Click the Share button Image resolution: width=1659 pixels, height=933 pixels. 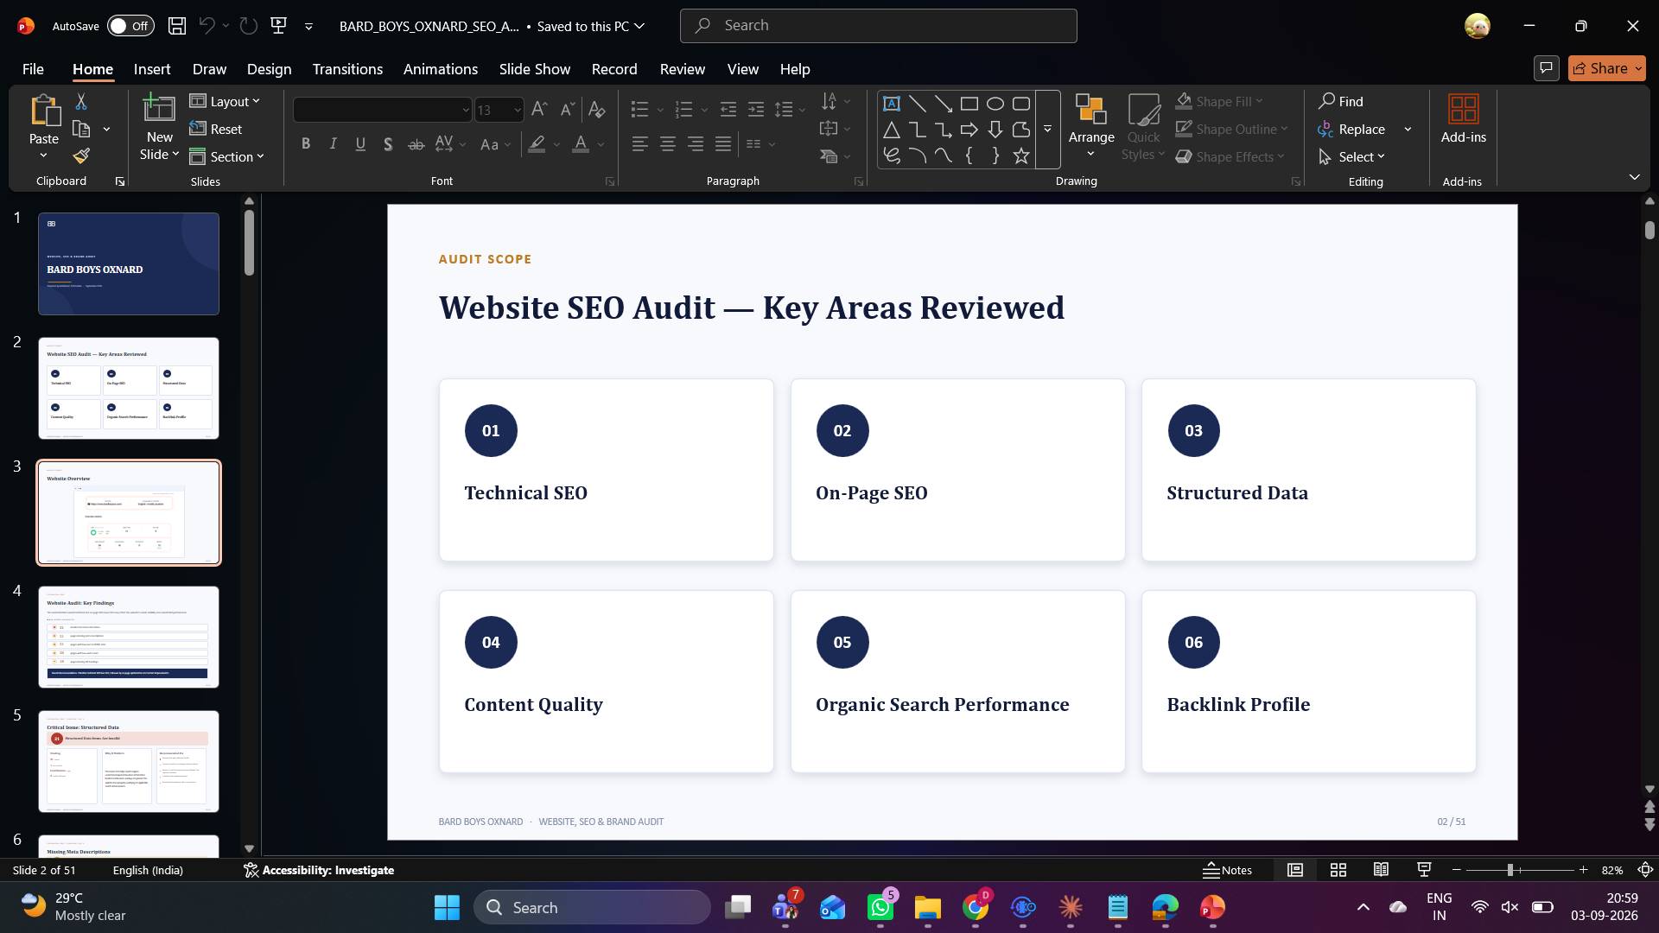pyautogui.click(x=1607, y=68)
